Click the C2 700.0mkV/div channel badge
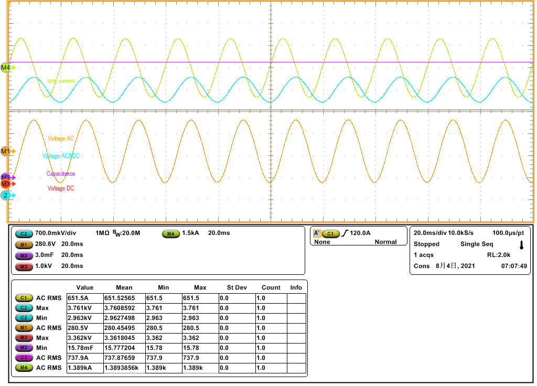 pos(23,233)
